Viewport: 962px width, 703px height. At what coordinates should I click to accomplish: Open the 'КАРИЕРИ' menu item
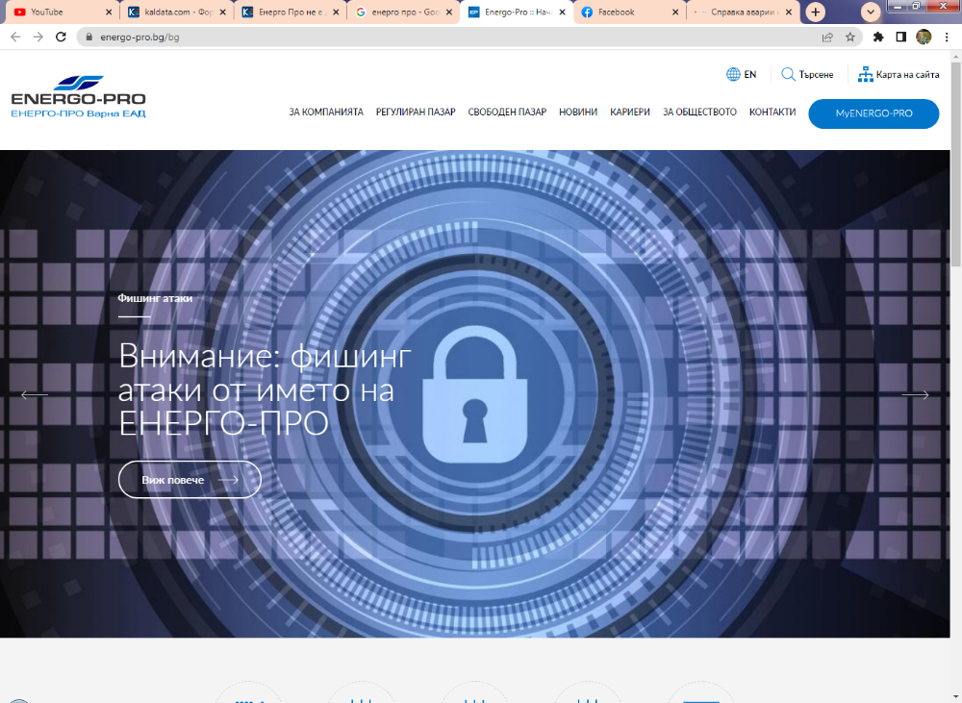tap(629, 113)
